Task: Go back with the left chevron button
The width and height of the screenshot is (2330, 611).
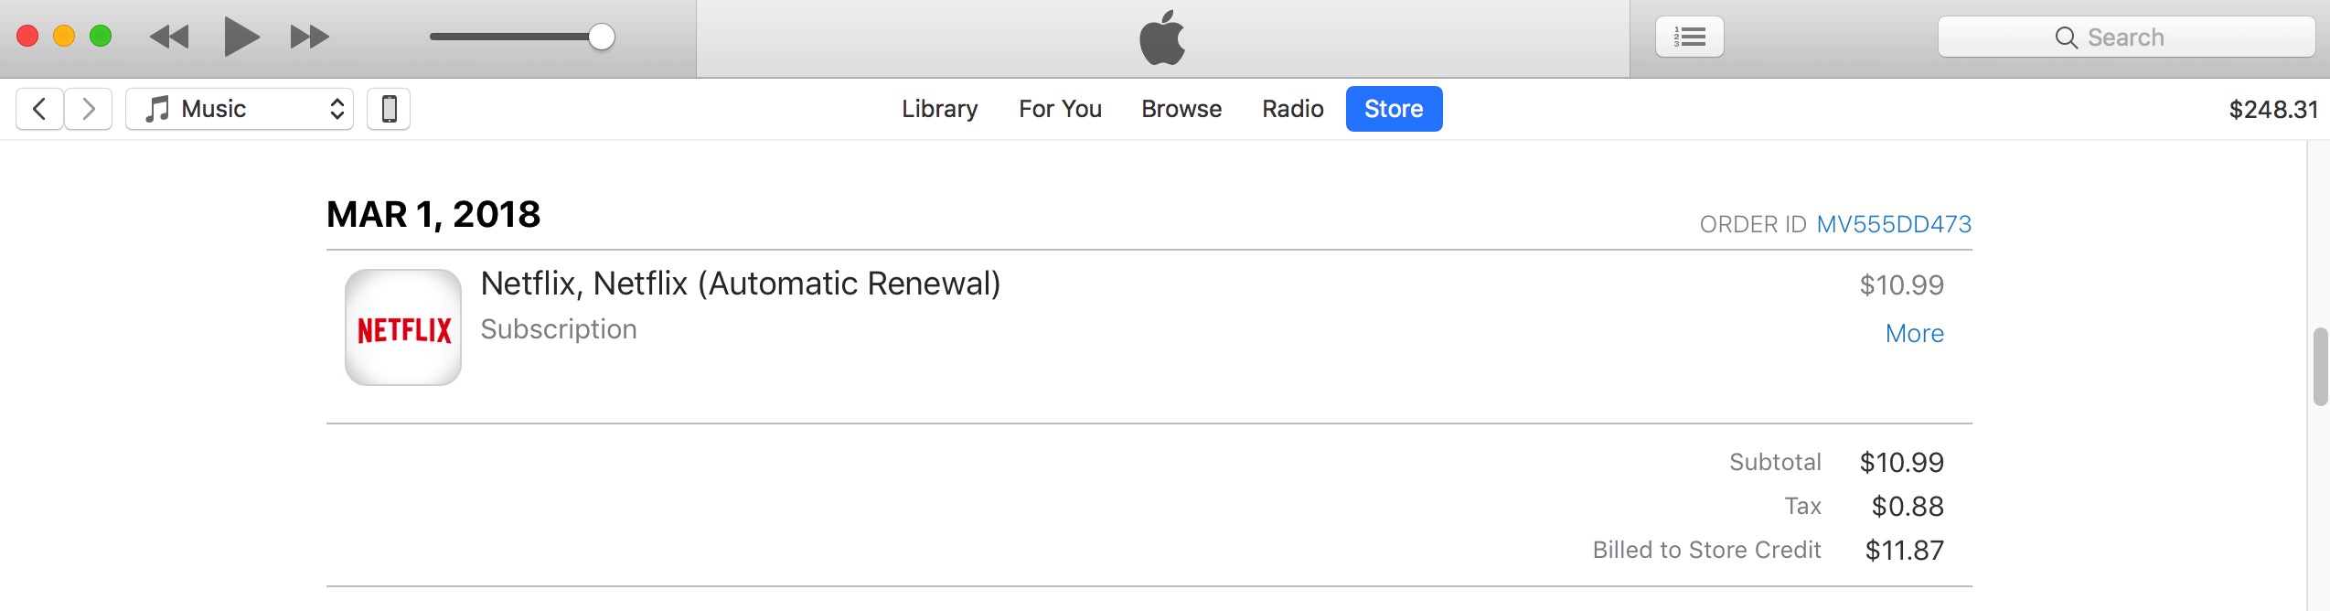Action: pos(39,109)
